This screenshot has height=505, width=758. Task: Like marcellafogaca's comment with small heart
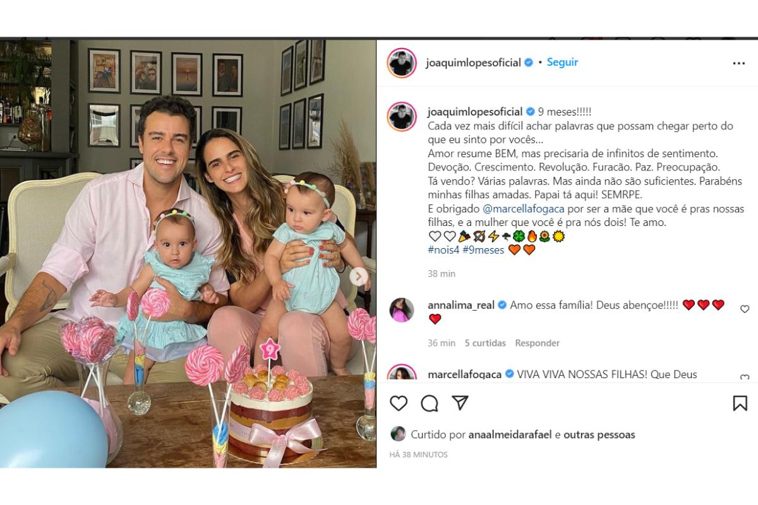pyautogui.click(x=744, y=377)
